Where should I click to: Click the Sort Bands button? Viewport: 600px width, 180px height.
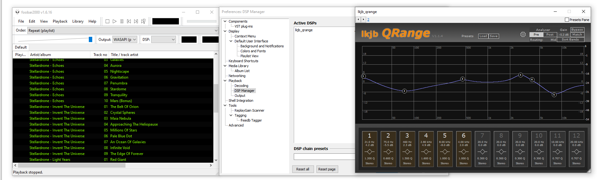pos(570,40)
